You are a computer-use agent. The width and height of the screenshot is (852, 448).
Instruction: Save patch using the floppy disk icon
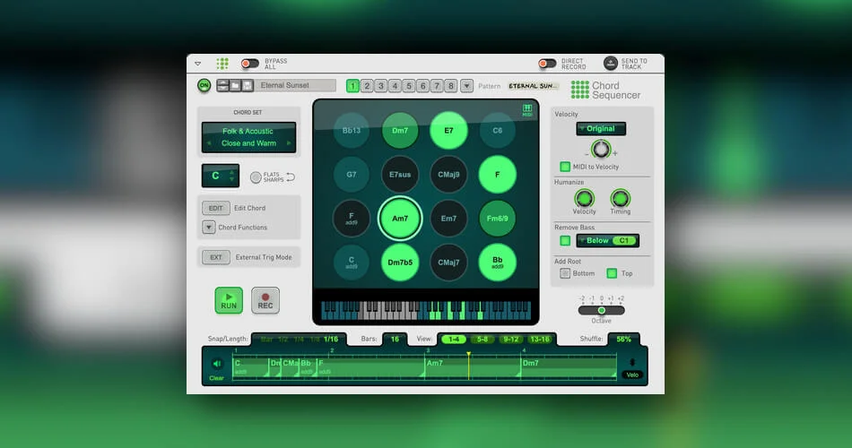point(248,85)
